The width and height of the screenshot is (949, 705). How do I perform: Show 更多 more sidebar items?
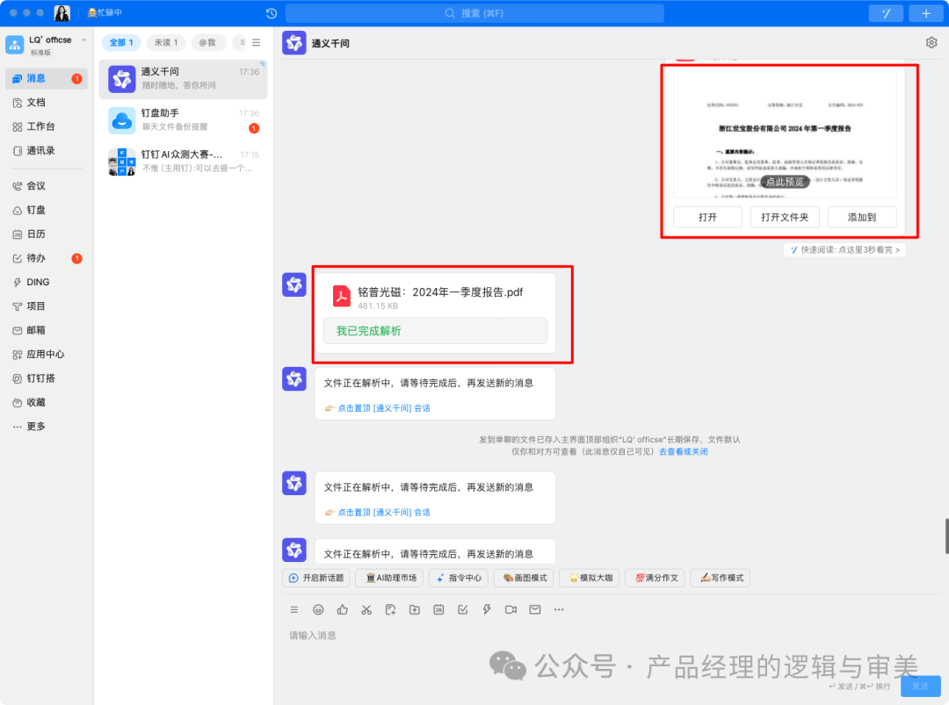(x=29, y=427)
